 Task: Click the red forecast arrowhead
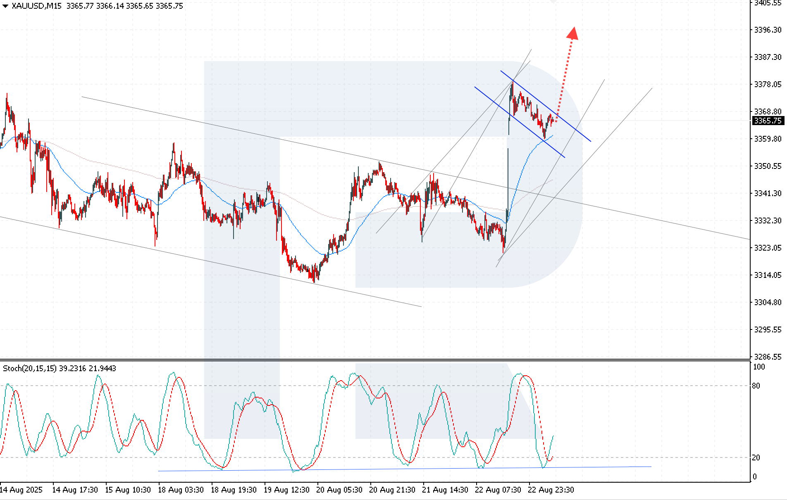[572, 33]
